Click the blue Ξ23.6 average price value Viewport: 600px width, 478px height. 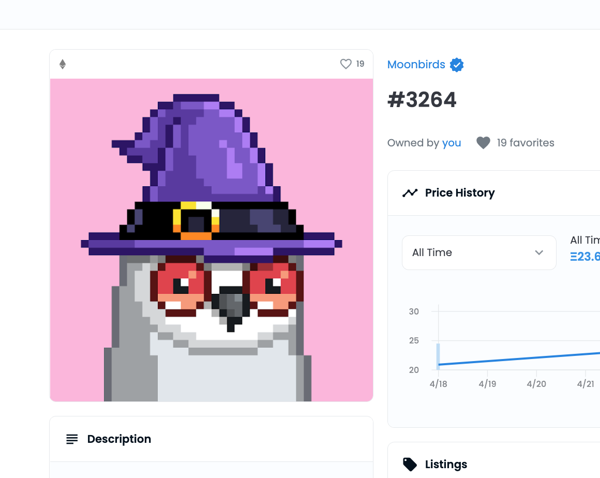click(x=585, y=257)
